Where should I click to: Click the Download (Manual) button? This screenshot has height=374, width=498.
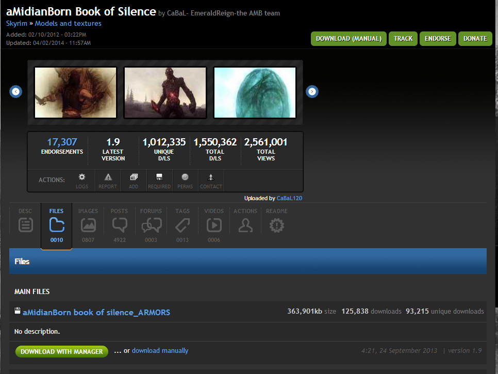point(348,39)
